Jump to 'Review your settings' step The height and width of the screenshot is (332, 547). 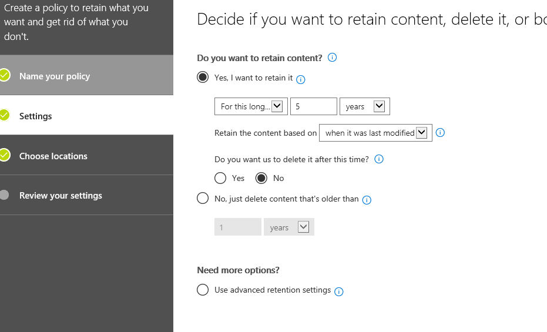(61, 196)
